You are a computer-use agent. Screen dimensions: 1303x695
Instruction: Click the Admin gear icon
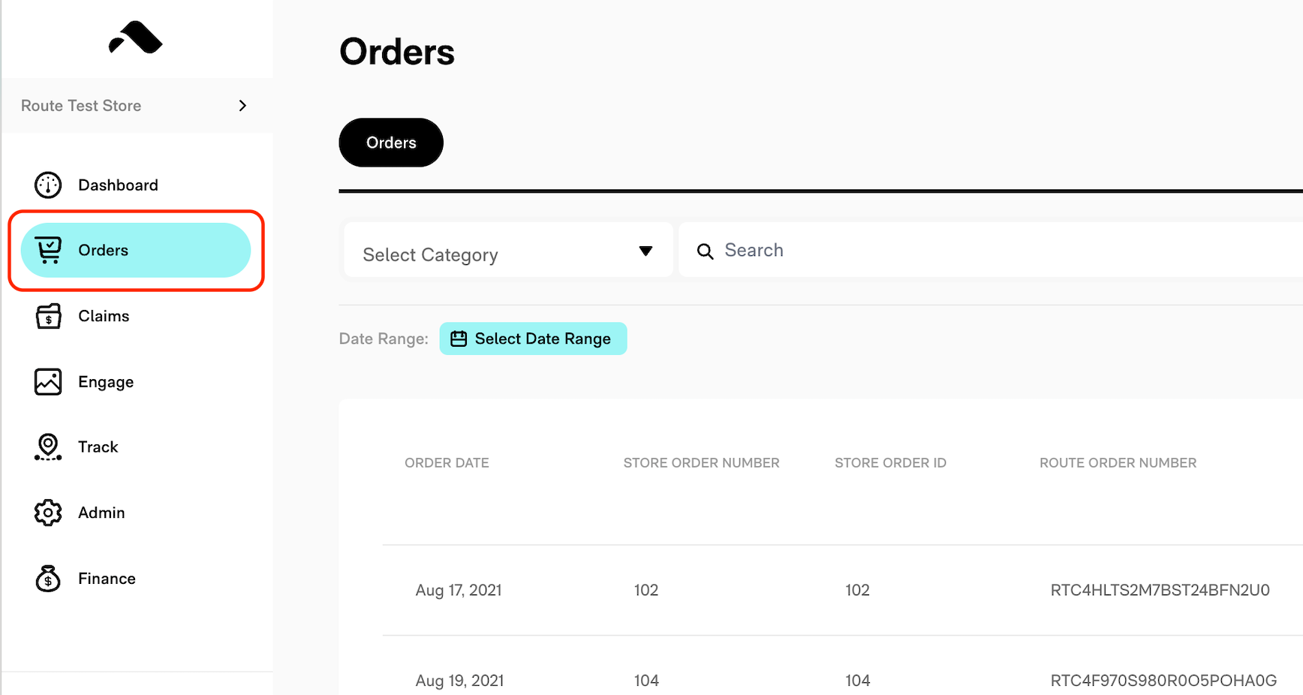[x=48, y=513]
